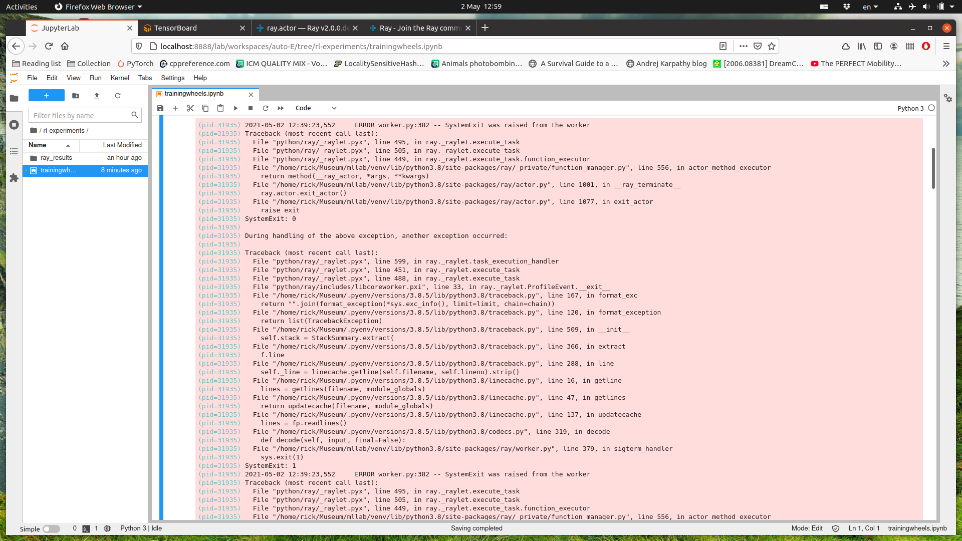The image size is (962, 541).
Task: Open Table of Contents sidebar panel
Action: [14, 151]
